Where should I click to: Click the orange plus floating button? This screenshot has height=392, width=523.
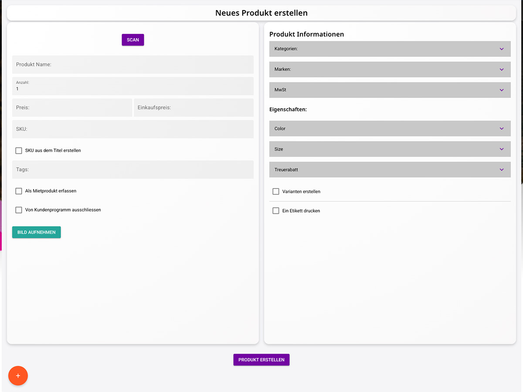point(18,376)
